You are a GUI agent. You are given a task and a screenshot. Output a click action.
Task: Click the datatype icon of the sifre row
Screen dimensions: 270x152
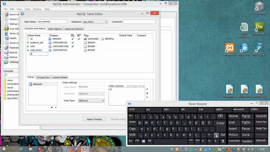point(50,46)
